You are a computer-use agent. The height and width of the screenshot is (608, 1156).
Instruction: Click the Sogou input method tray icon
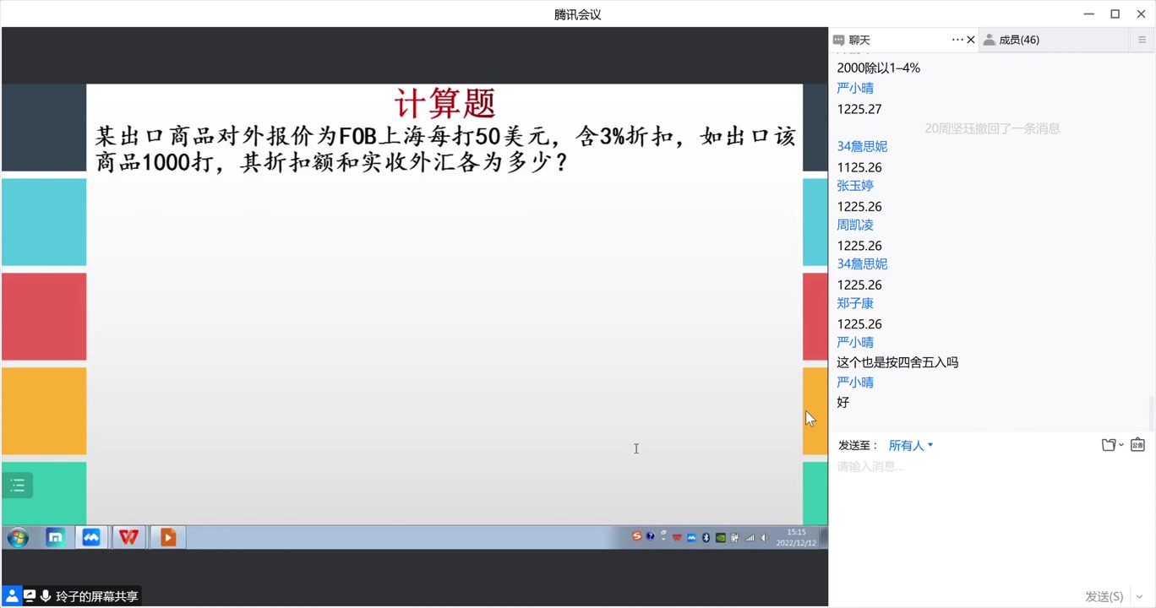[x=637, y=536]
